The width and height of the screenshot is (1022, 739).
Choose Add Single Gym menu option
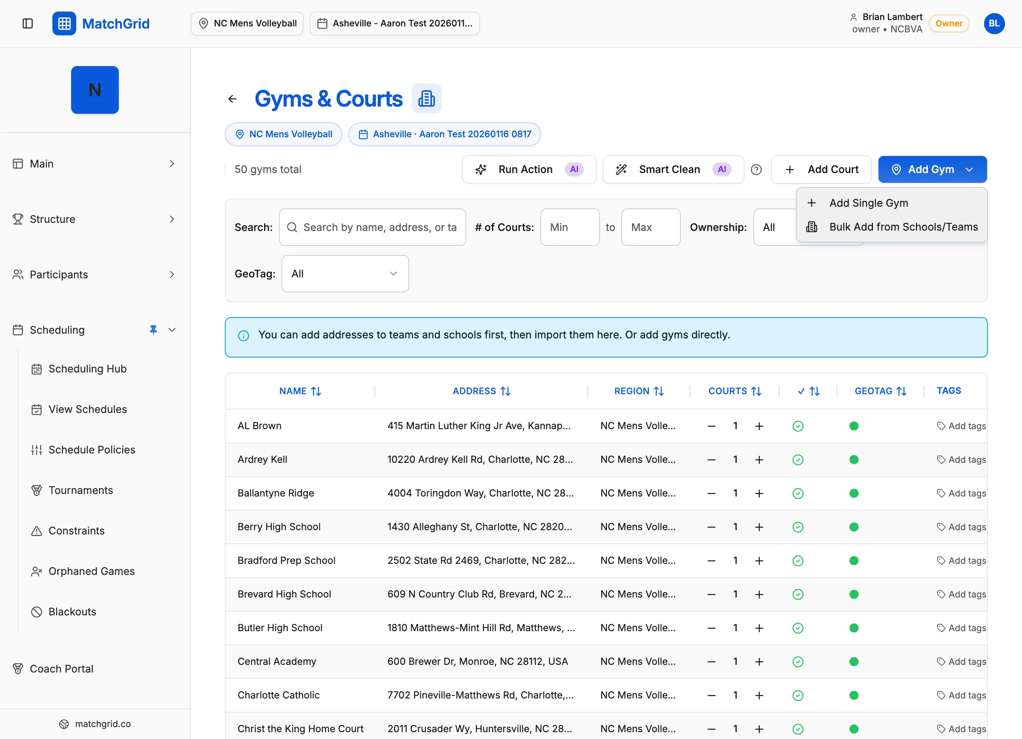point(868,203)
